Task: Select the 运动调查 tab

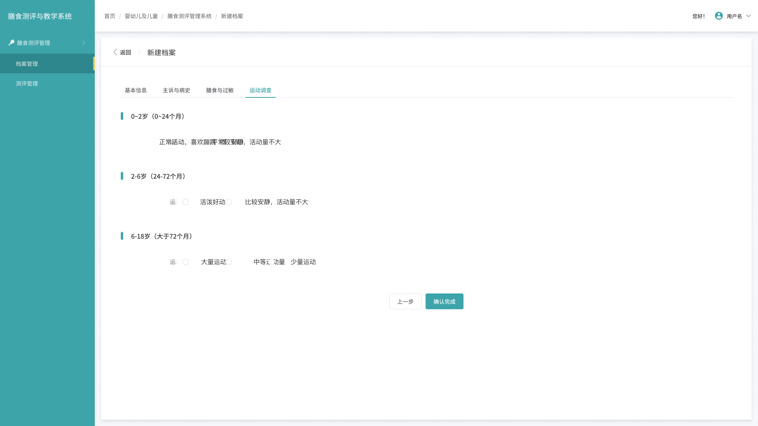Action: pyautogui.click(x=261, y=90)
